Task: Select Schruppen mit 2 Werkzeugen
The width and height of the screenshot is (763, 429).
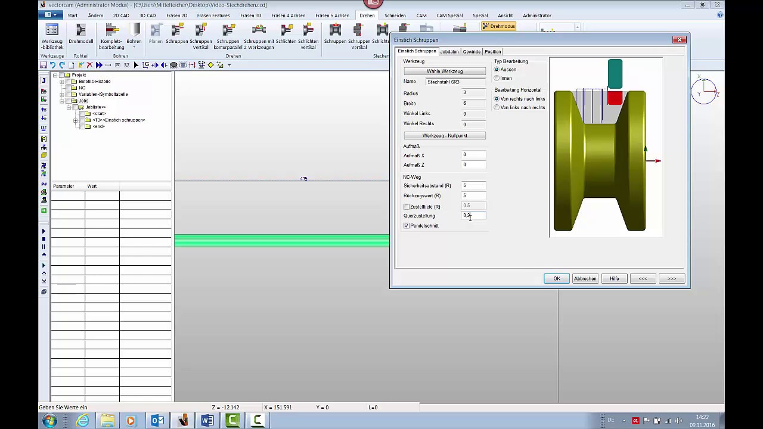Action: tap(259, 36)
